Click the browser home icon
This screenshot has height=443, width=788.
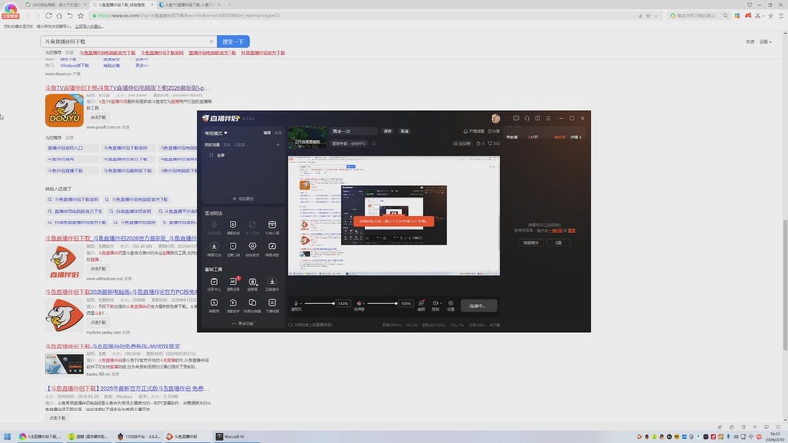click(x=59, y=15)
